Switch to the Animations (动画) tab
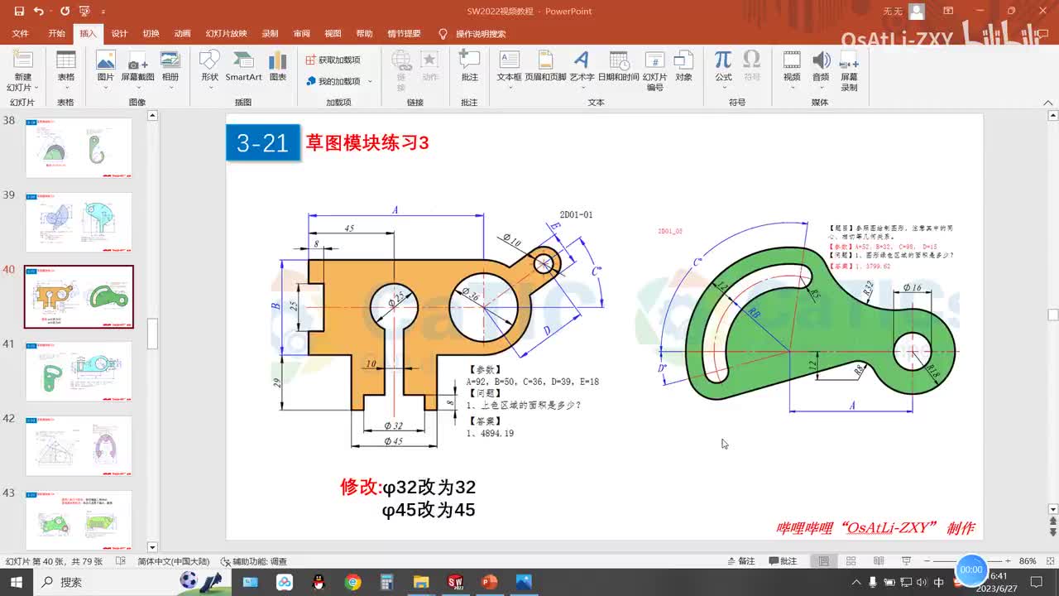 [182, 34]
